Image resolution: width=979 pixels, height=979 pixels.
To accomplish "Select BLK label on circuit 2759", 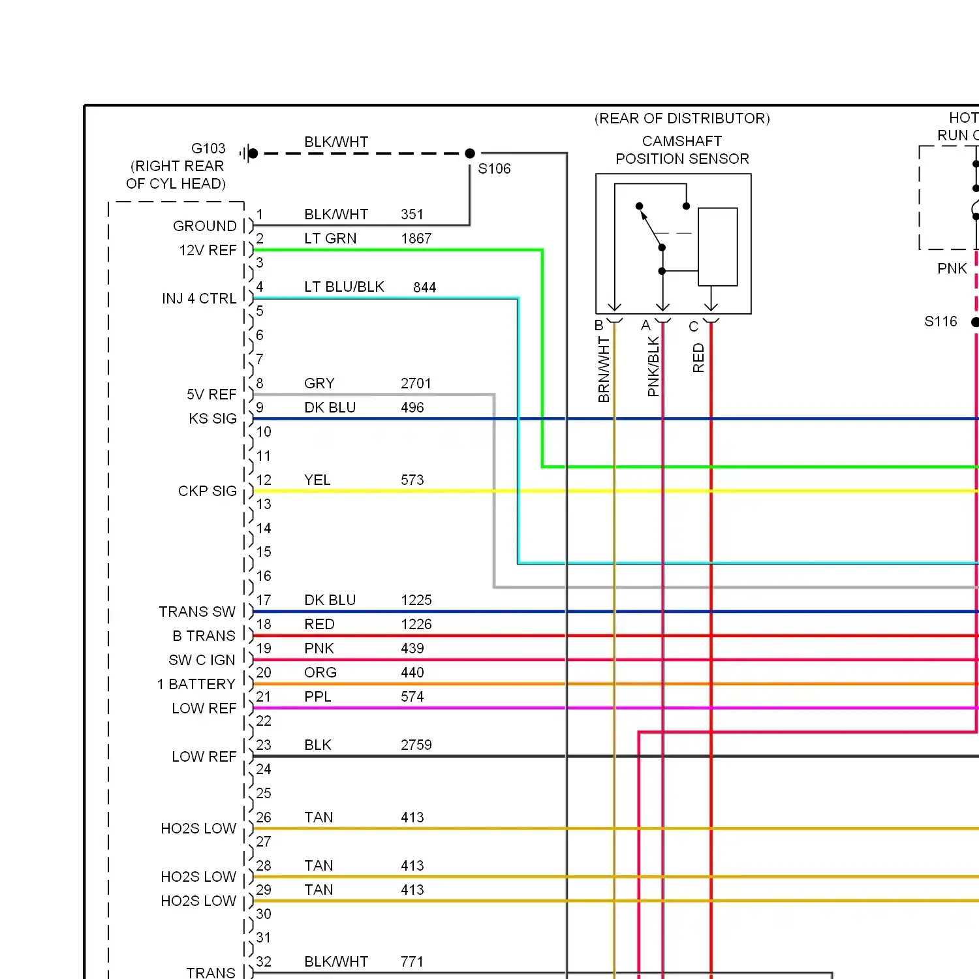I will click(318, 745).
